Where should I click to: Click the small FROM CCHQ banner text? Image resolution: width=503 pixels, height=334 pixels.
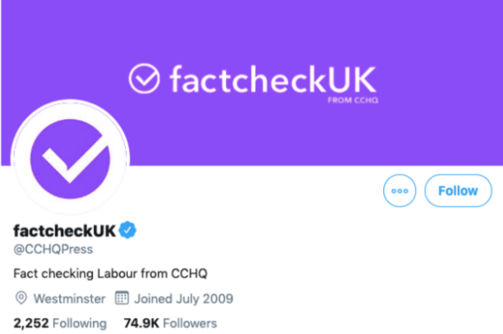point(353,101)
